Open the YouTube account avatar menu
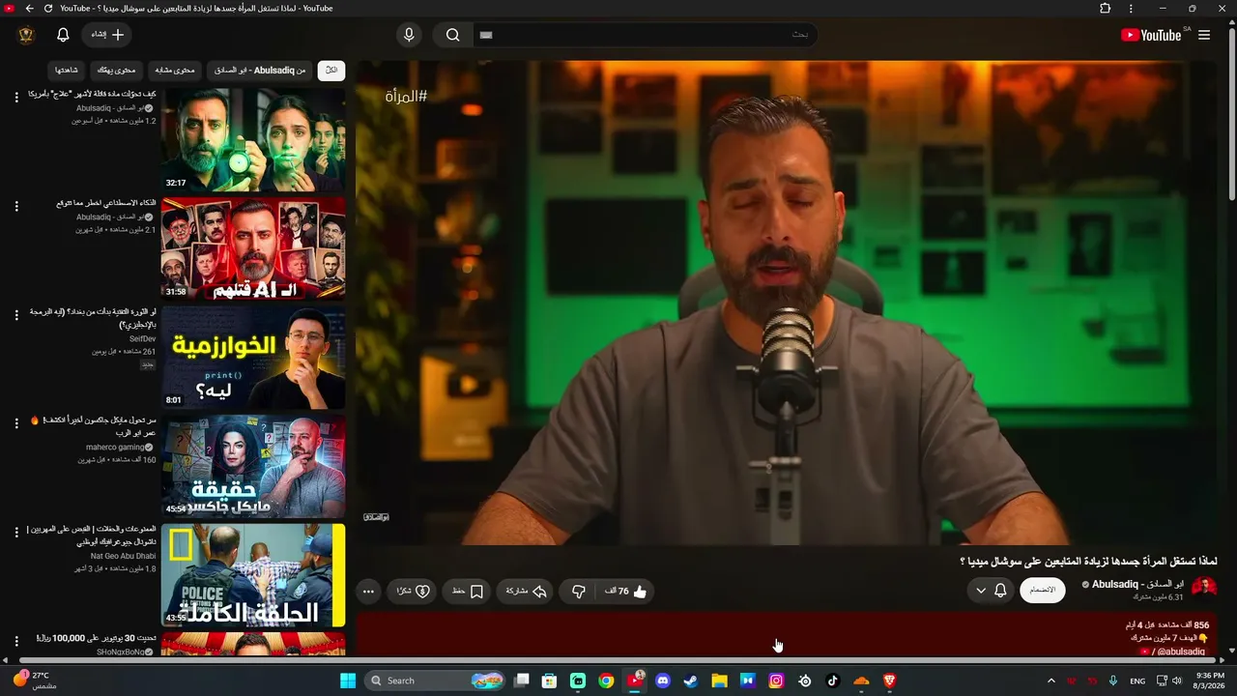The width and height of the screenshot is (1237, 696). (26, 35)
